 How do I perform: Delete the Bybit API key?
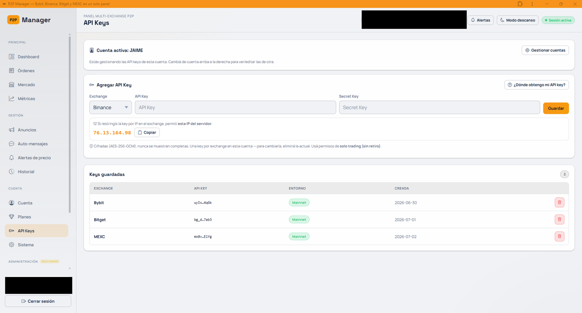point(559,202)
